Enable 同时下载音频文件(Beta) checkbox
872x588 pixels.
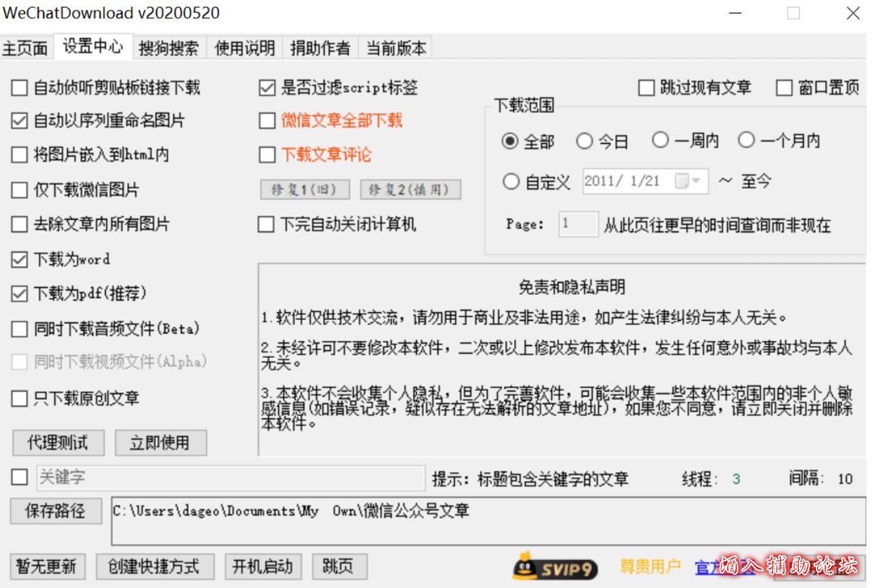click(x=20, y=329)
